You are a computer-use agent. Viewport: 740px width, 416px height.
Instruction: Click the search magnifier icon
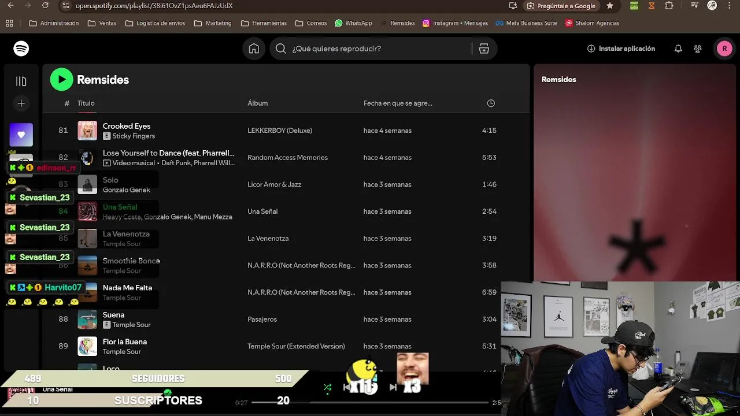coord(281,49)
